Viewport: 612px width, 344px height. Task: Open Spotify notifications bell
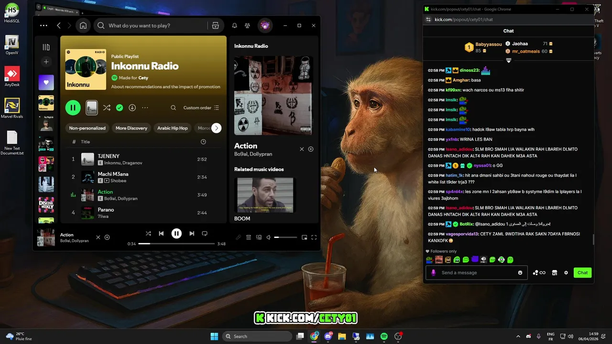pos(234,25)
